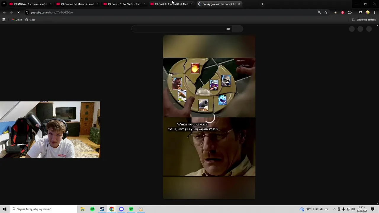The width and height of the screenshot is (379, 213).
Task: Open the Meet Now camera tray icon
Action: pyautogui.click(x=339, y=209)
